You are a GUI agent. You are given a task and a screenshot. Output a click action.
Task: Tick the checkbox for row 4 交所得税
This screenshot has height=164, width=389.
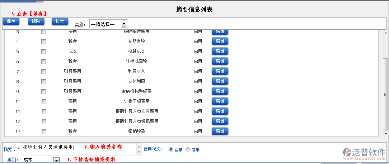coord(43,41)
